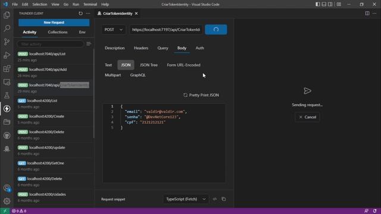Open the Testing flask view

click(7, 95)
